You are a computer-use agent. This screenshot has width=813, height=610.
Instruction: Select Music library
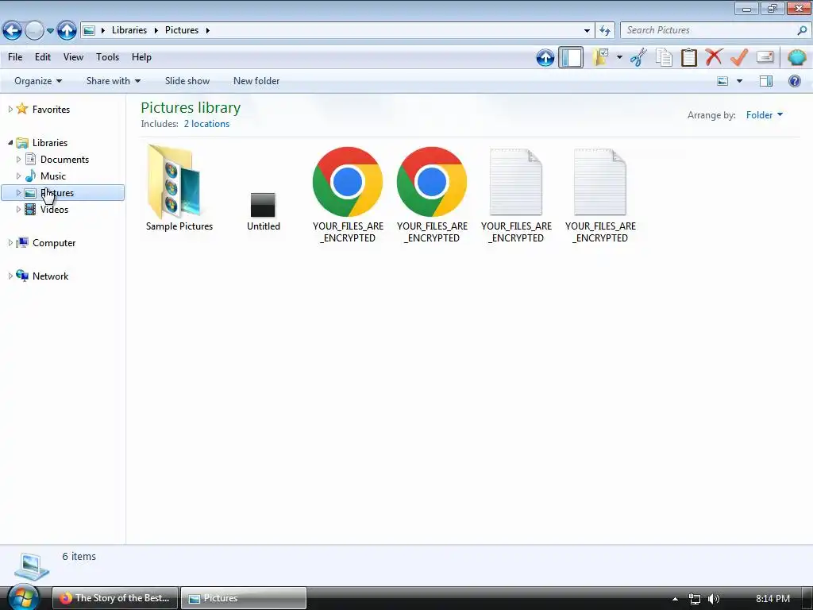coord(53,176)
